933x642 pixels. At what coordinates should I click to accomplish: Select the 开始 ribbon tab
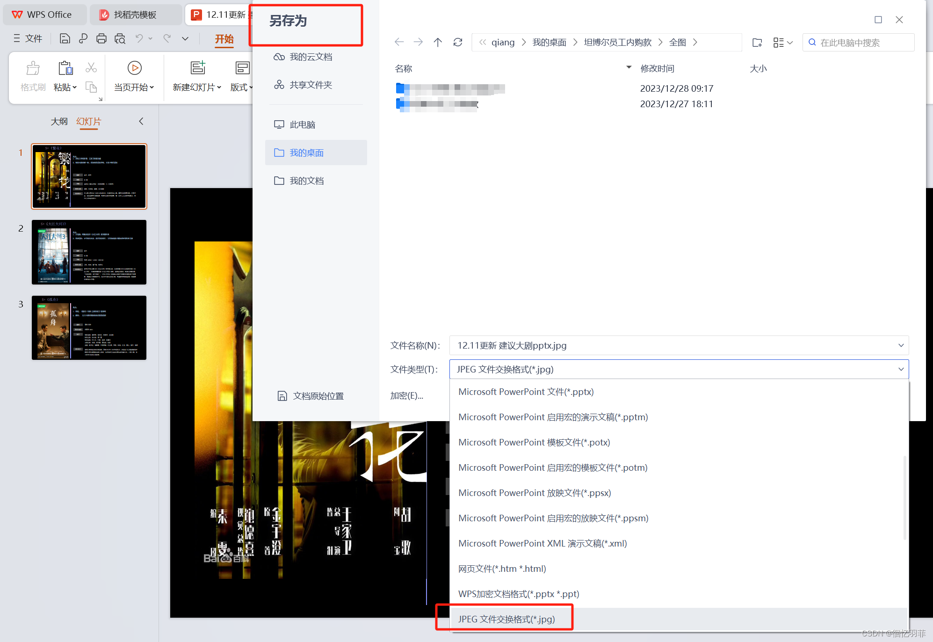(224, 39)
